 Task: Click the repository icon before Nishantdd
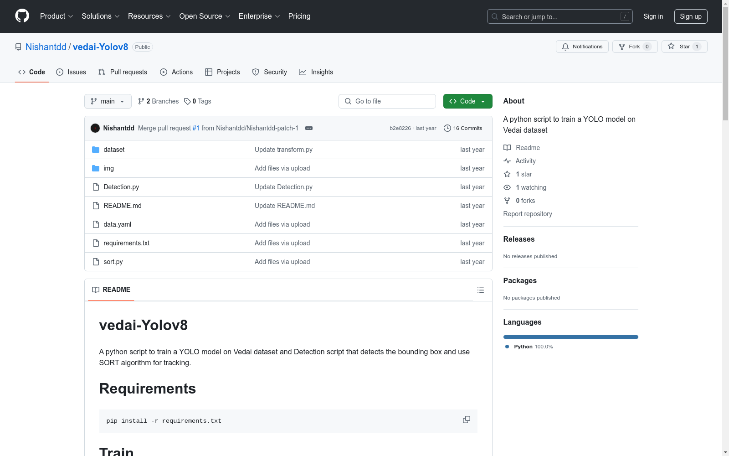18,47
